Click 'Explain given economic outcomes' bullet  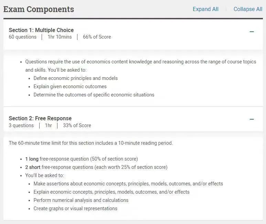(70, 86)
